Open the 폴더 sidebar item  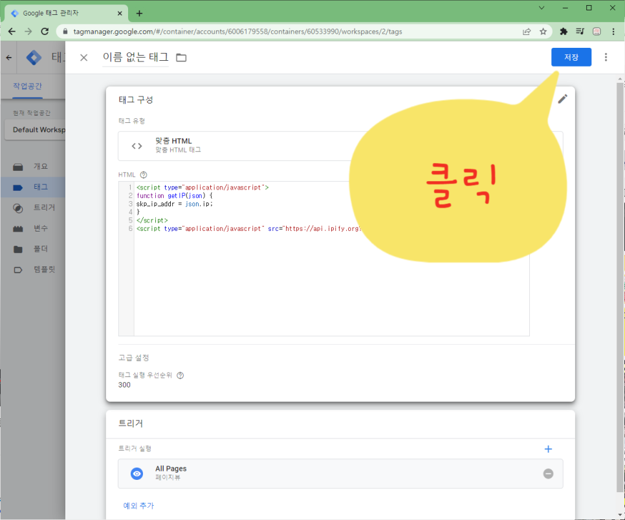click(x=33, y=249)
